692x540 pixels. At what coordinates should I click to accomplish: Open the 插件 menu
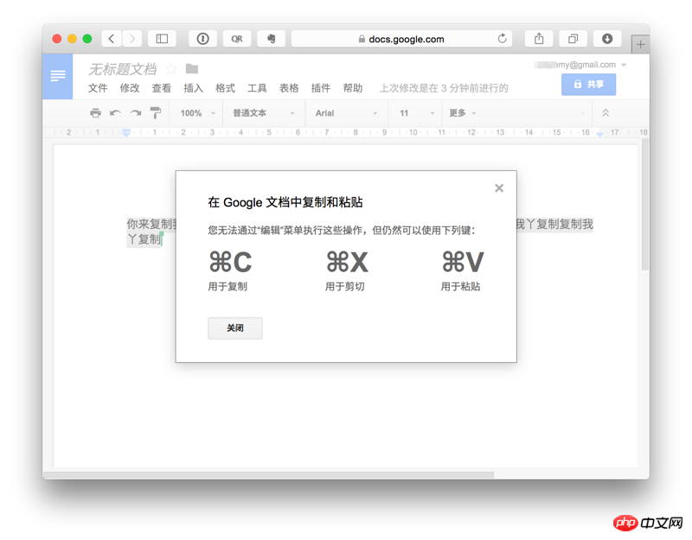click(x=320, y=88)
